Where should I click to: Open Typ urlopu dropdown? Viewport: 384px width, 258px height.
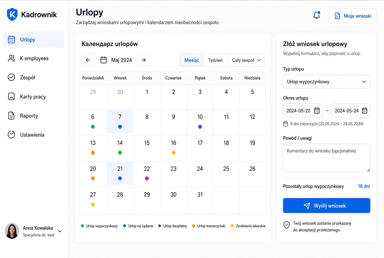click(x=326, y=82)
